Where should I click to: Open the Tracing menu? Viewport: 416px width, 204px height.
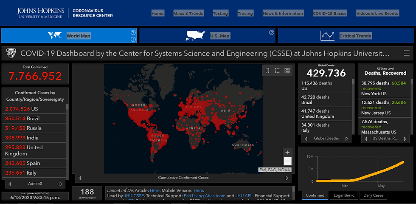coord(245,13)
